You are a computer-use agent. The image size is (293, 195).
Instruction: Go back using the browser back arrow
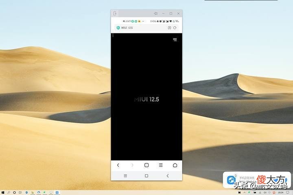(x=118, y=165)
